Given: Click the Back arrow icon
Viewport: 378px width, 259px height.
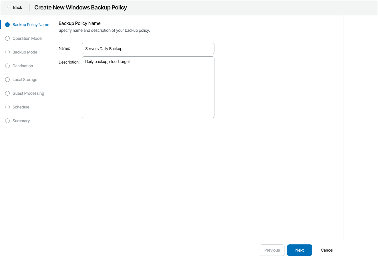Looking at the screenshot, I should tap(8, 7).
